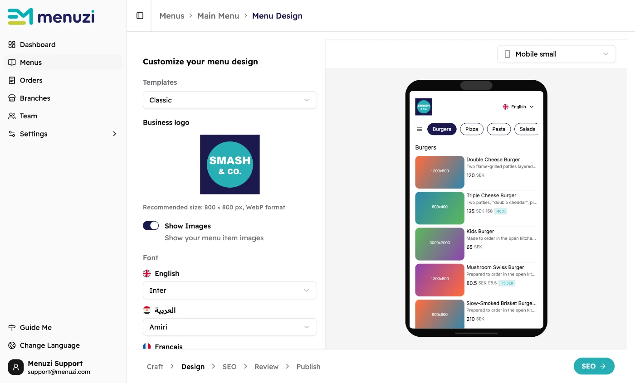
Task: Select the Pasta category chip
Action: pos(499,129)
